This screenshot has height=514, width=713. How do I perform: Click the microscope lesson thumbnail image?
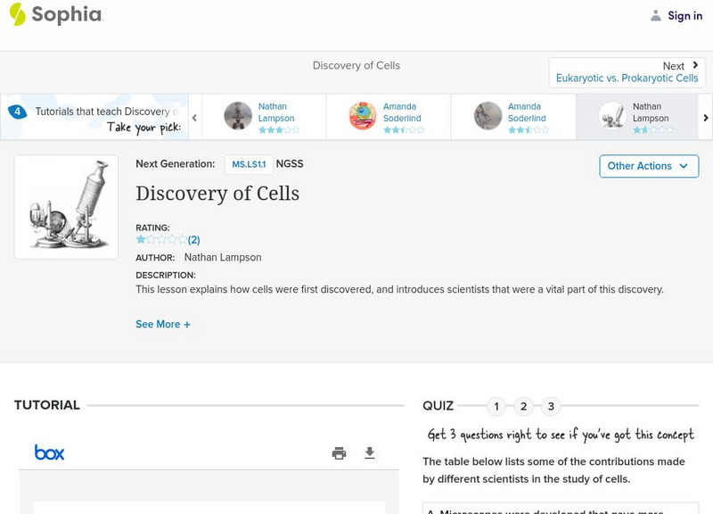pos(66,207)
